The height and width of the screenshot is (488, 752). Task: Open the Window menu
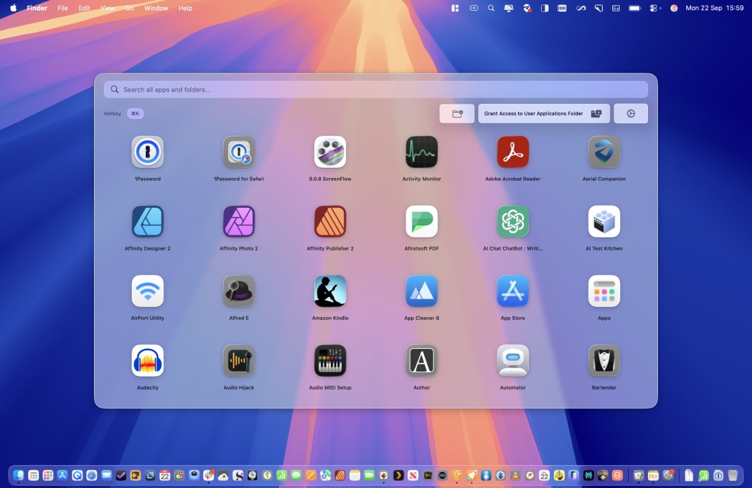point(156,8)
